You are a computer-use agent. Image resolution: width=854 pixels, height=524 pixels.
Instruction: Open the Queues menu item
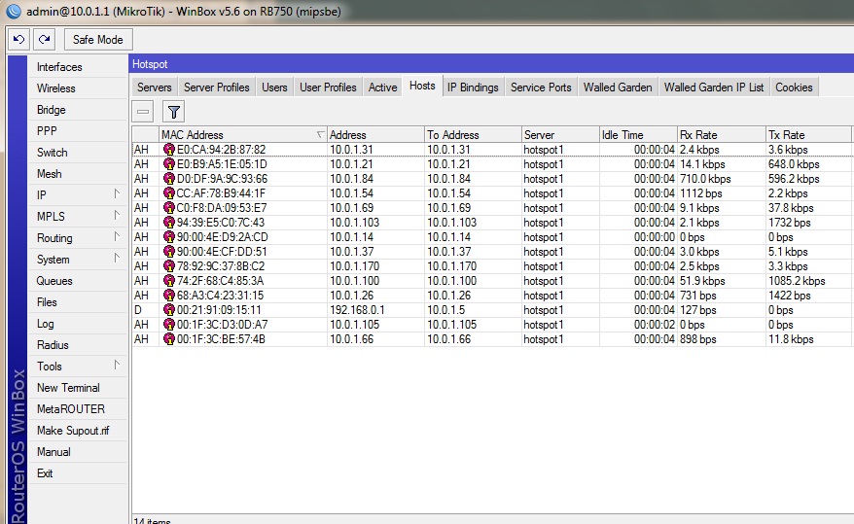pos(78,281)
